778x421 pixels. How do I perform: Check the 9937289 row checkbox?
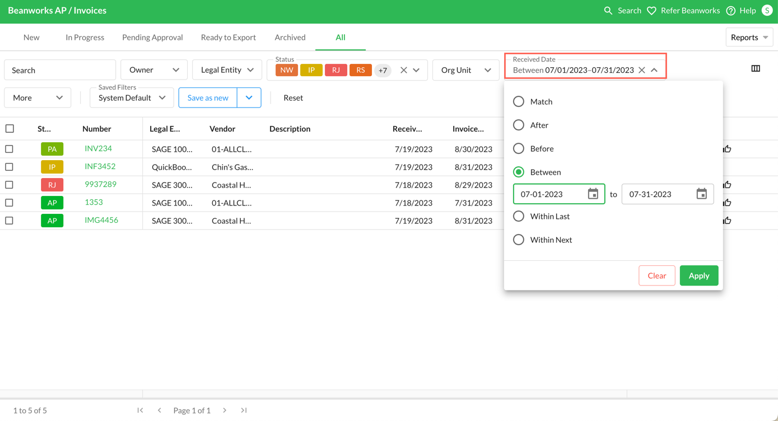coord(9,185)
